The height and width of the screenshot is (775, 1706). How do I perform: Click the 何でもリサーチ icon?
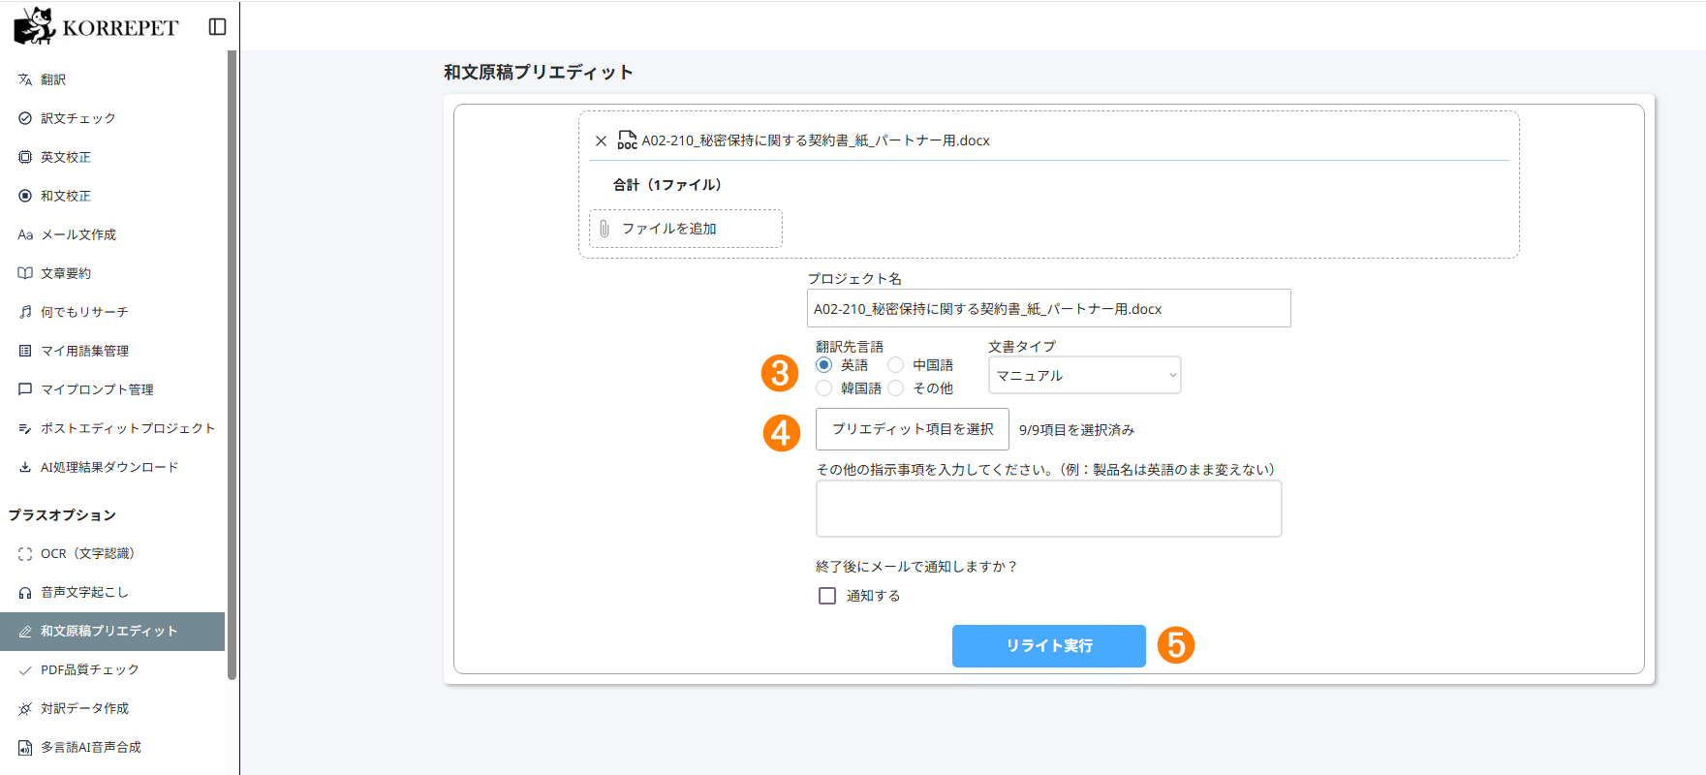(25, 312)
